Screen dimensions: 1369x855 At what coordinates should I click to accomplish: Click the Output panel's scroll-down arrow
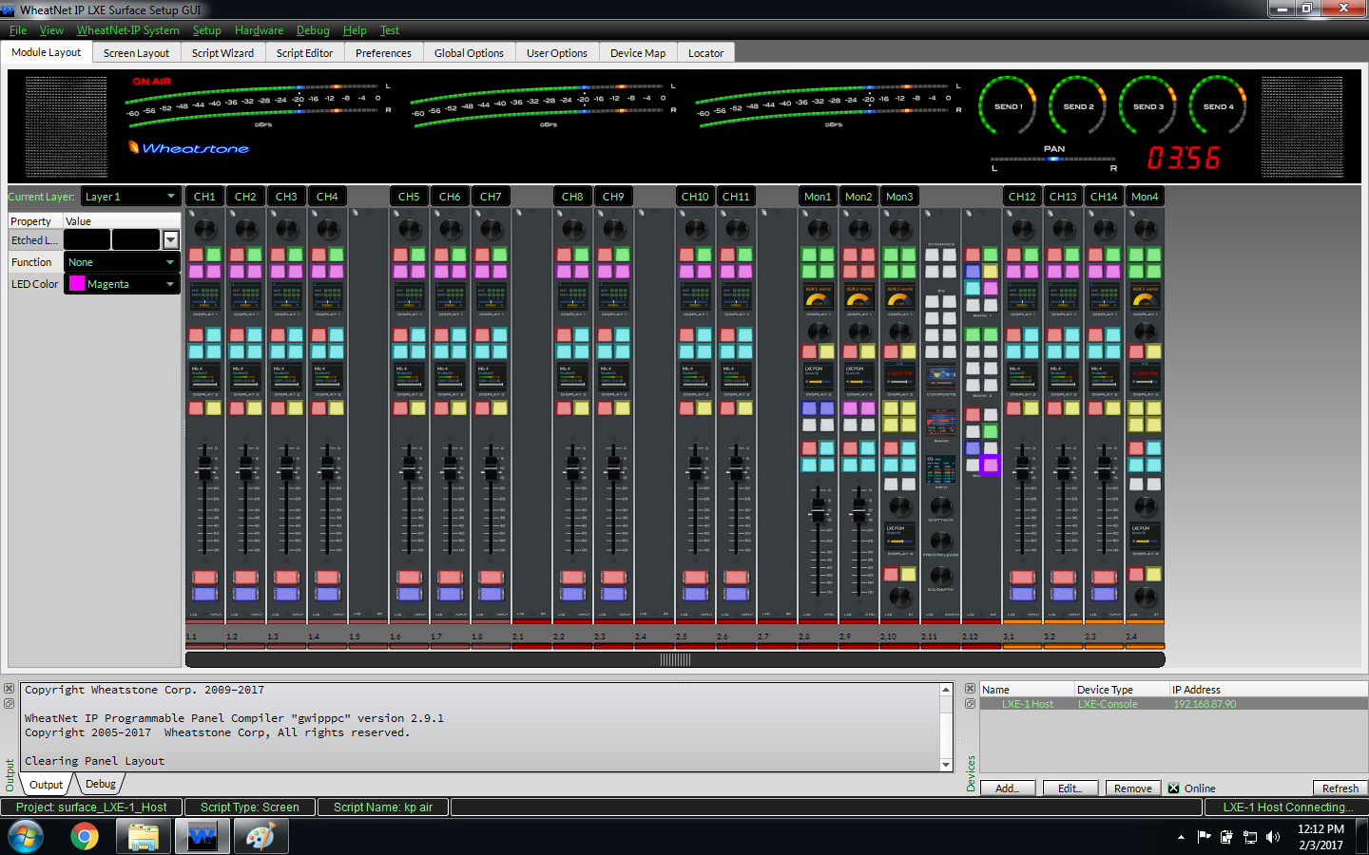(x=946, y=765)
